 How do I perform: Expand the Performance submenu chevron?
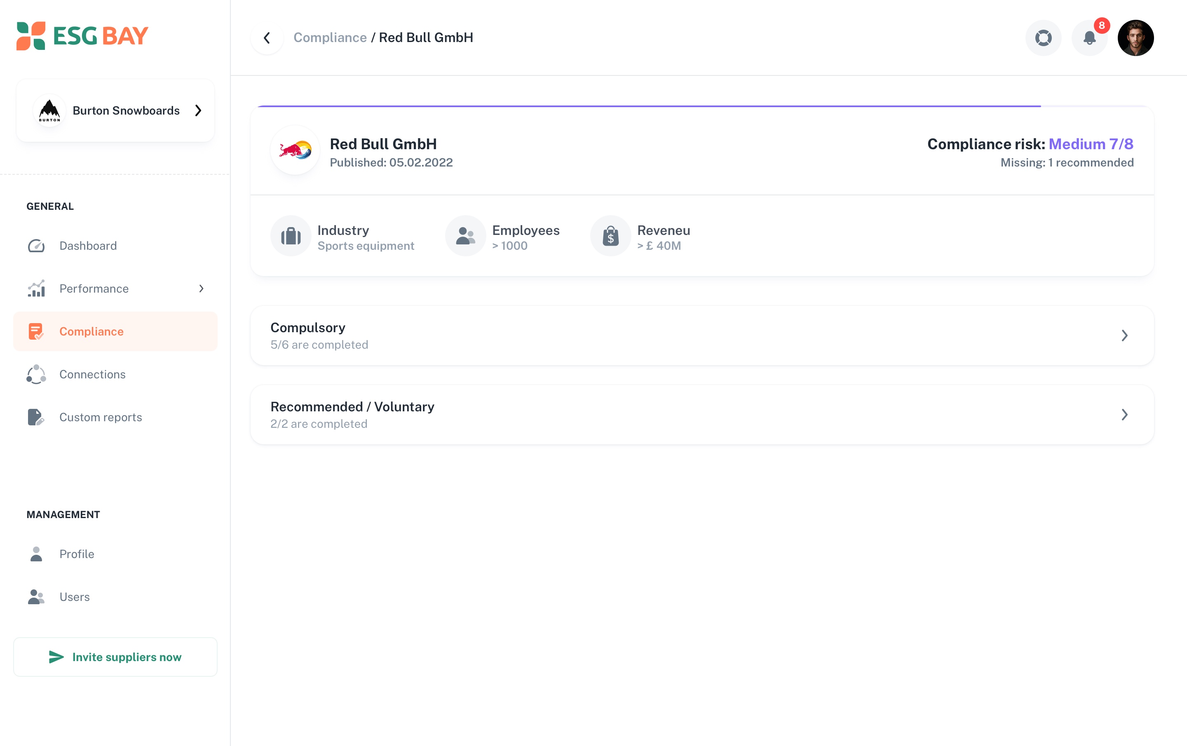click(201, 289)
